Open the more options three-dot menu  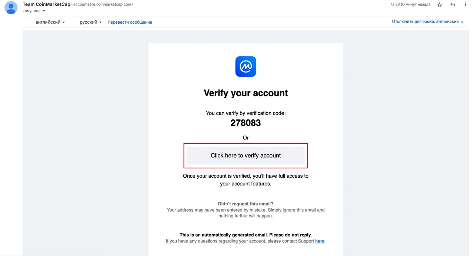[x=465, y=5]
